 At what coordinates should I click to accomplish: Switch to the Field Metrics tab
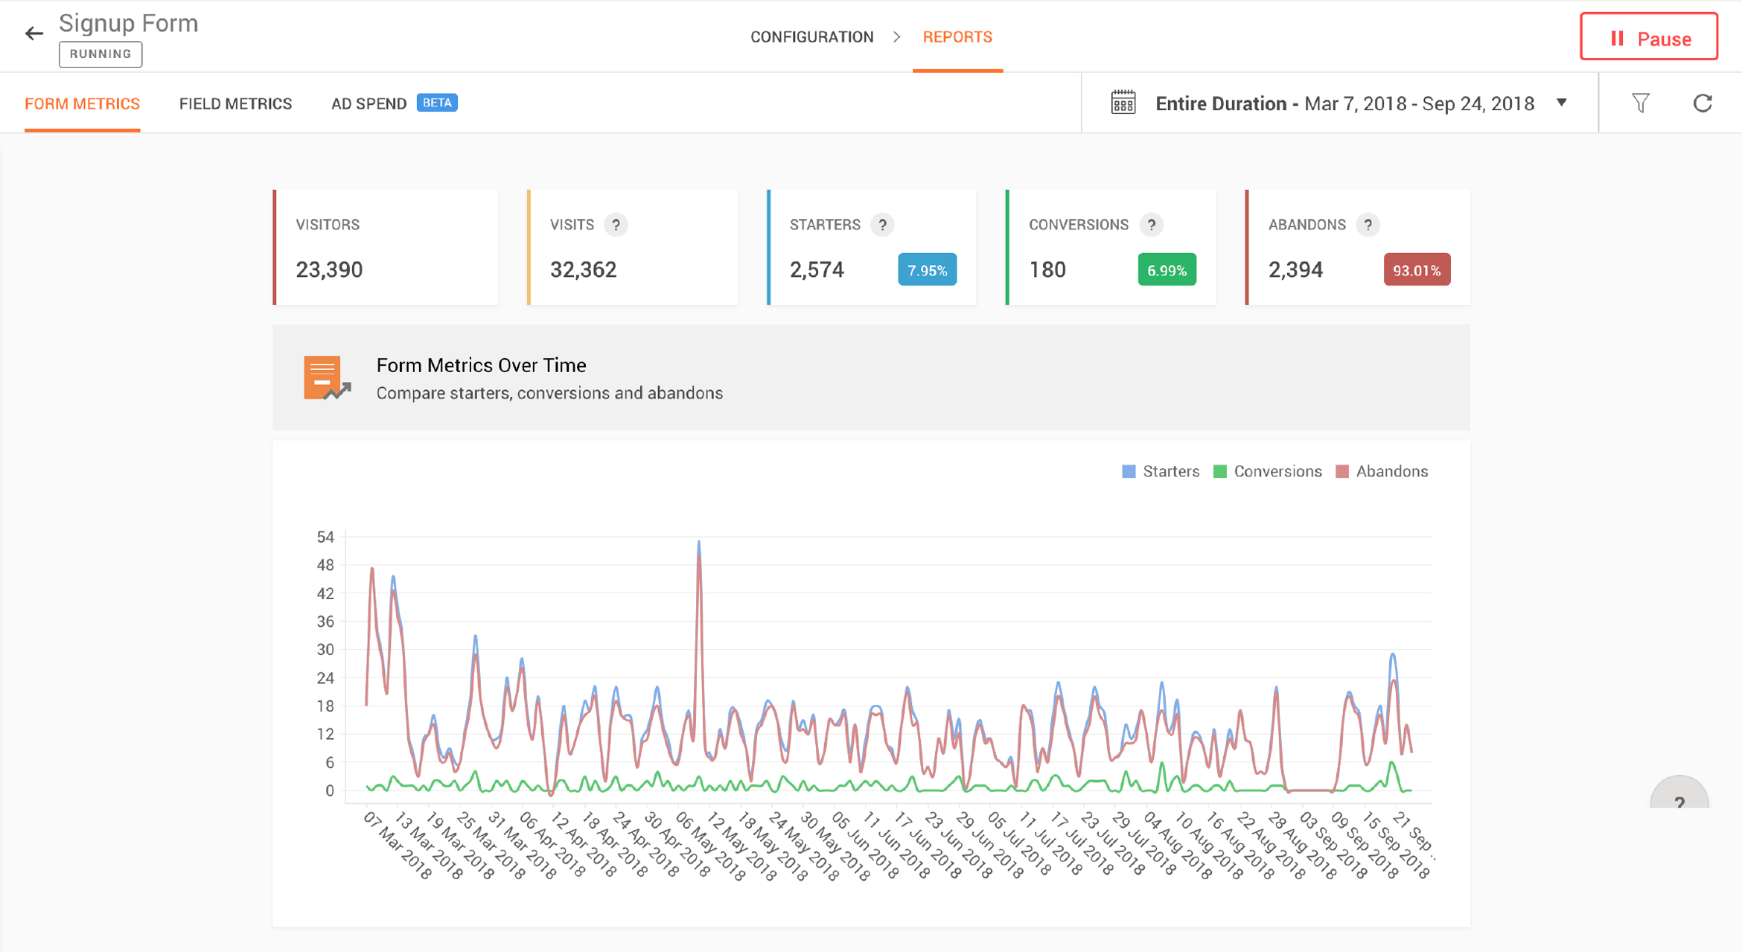(234, 103)
